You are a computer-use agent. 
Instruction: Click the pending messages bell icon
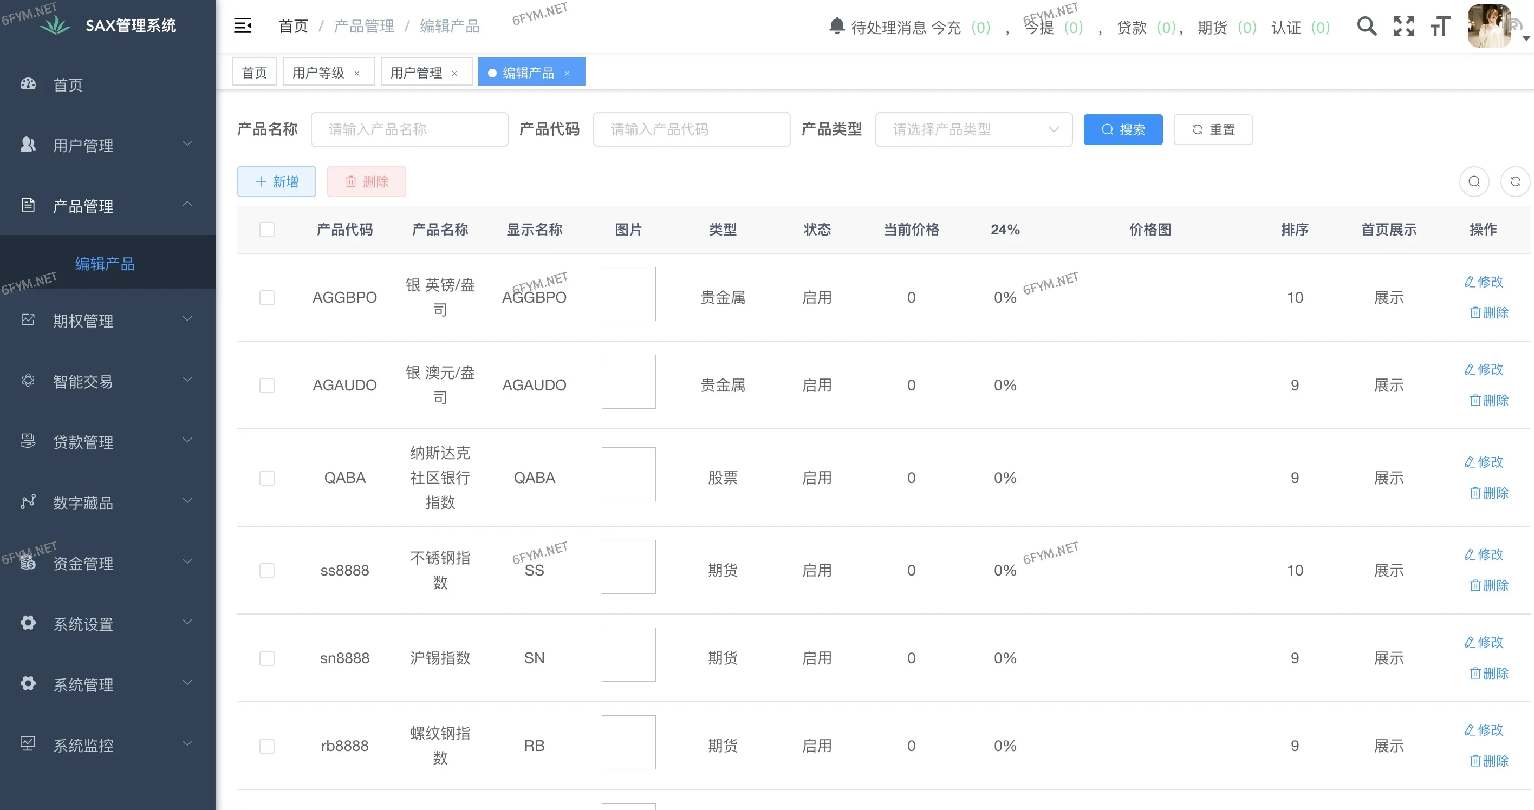(x=837, y=26)
